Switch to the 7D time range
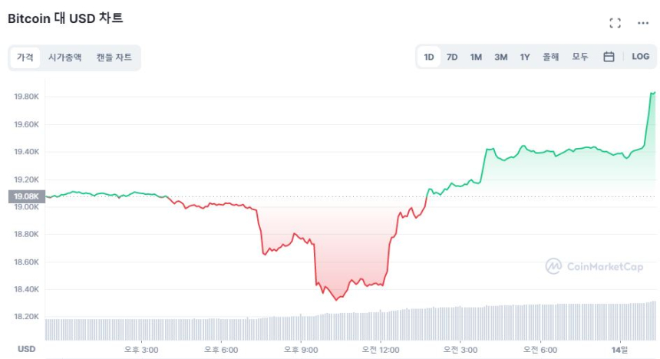The width and height of the screenshot is (660, 359). (x=452, y=57)
